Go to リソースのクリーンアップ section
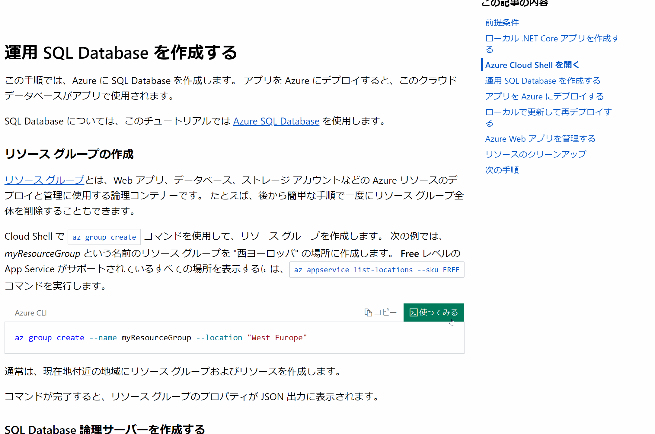The width and height of the screenshot is (655, 434). (535, 154)
